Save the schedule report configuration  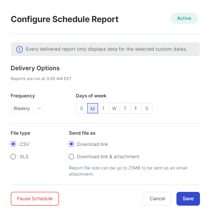click(188, 199)
